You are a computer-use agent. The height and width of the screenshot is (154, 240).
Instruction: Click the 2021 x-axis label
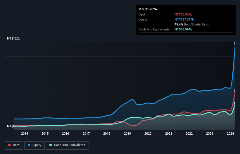coord(168,134)
